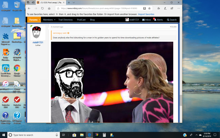Open Edge Settings and more menu
The width and height of the screenshot is (220, 138).
tap(178, 8)
